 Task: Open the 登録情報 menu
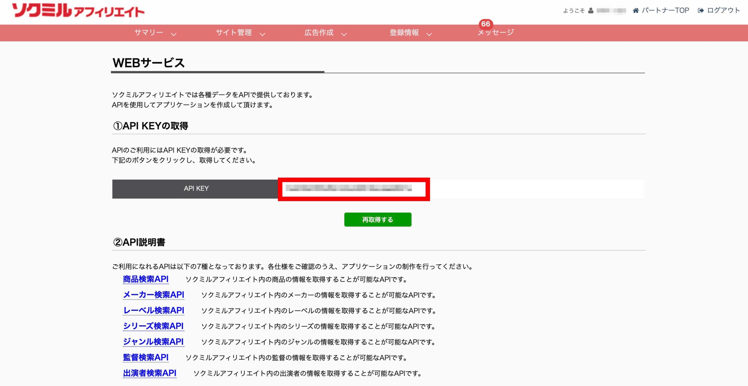(404, 32)
